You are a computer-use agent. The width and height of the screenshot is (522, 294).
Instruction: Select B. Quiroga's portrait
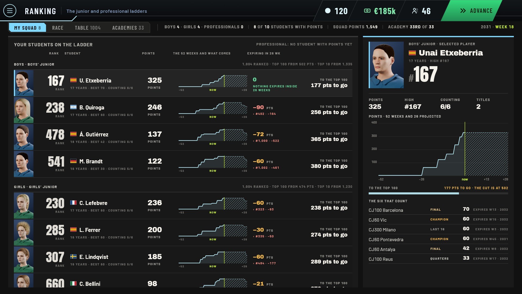tap(24, 110)
